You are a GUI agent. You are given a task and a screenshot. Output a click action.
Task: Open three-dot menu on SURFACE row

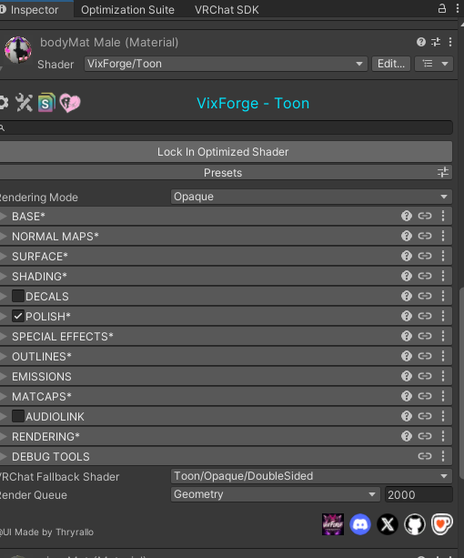[x=443, y=256]
